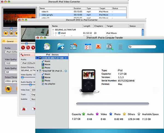This screenshot has height=133, width=164.
Task: Click the red X delete icon
Action: tap(98, 46)
